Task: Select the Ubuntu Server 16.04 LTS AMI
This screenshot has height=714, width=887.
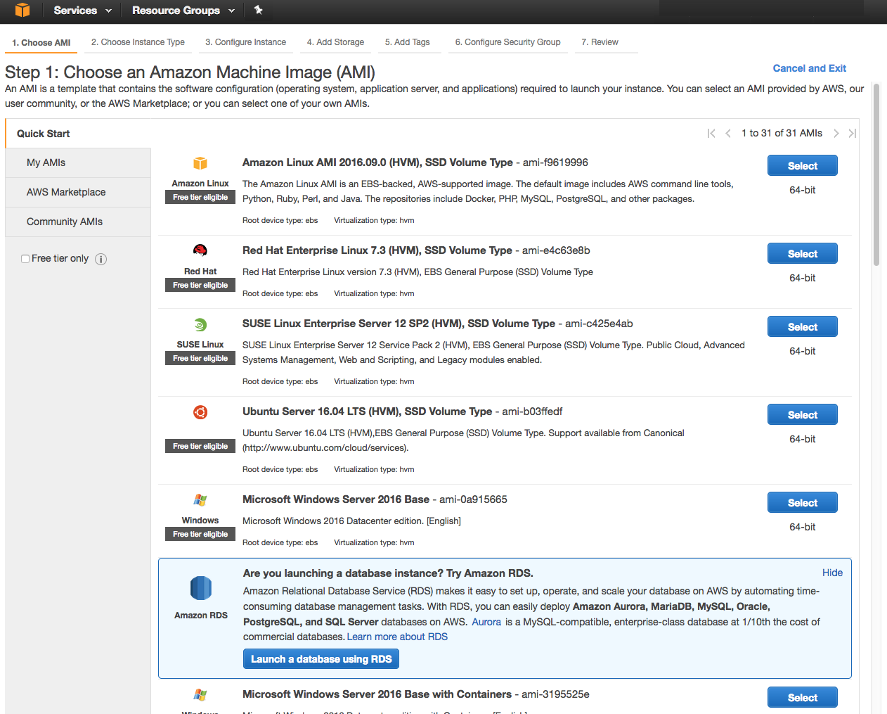Action: pyautogui.click(x=802, y=415)
